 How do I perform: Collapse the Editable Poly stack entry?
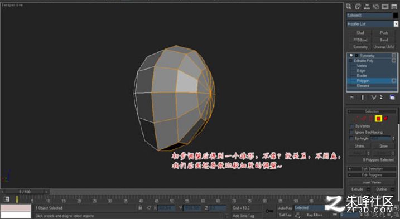tap(350, 61)
